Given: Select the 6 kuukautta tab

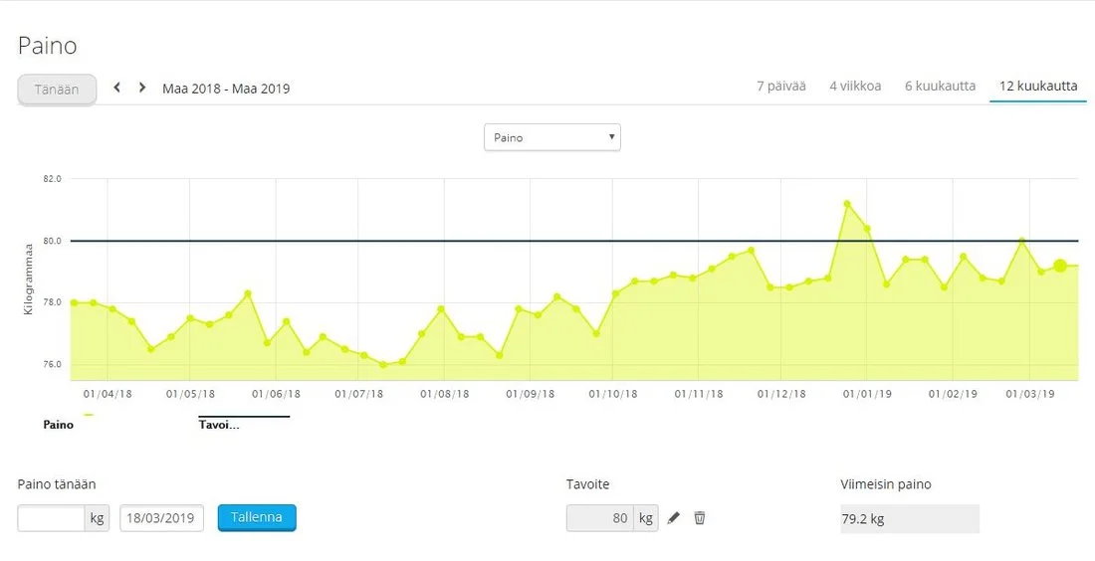Looking at the screenshot, I should tap(940, 87).
